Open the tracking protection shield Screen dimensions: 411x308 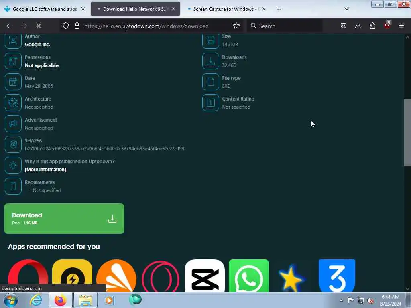pyautogui.click(x=66, y=26)
